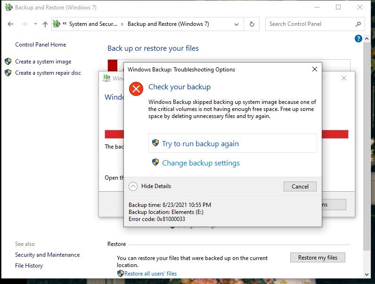The height and width of the screenshot is (284, 375).
Task: Choose Change backup settings
Action: point(201,163)
